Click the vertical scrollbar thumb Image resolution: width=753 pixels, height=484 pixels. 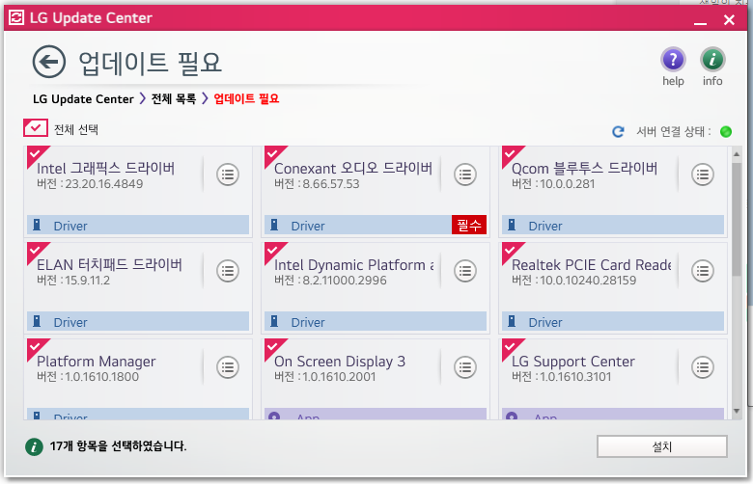(x=737, y=219)
